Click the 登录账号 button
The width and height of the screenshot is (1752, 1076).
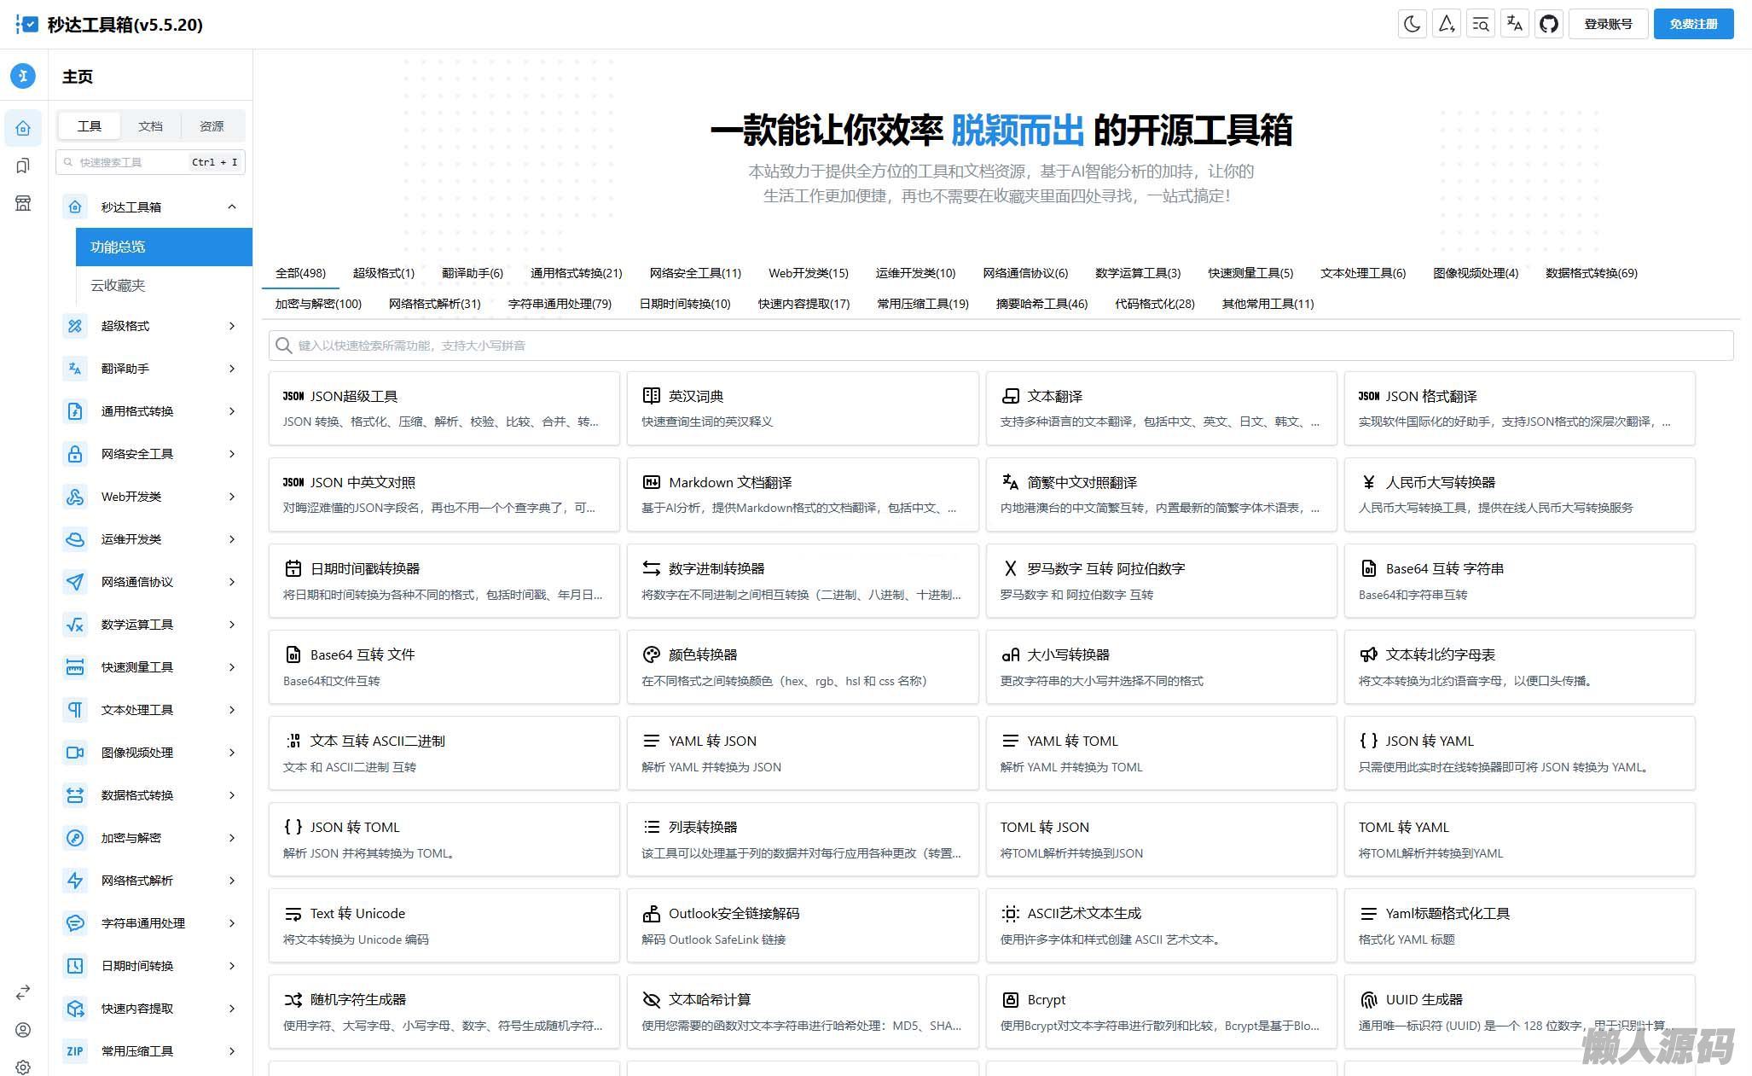(x=1608, y=24)
